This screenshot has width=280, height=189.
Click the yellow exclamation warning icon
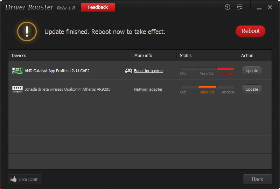(x=27, y=31)
